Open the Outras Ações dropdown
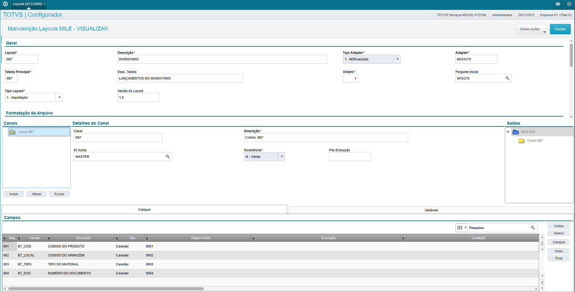Viewport: 575px width, 292px height. (x=531, y=29)
